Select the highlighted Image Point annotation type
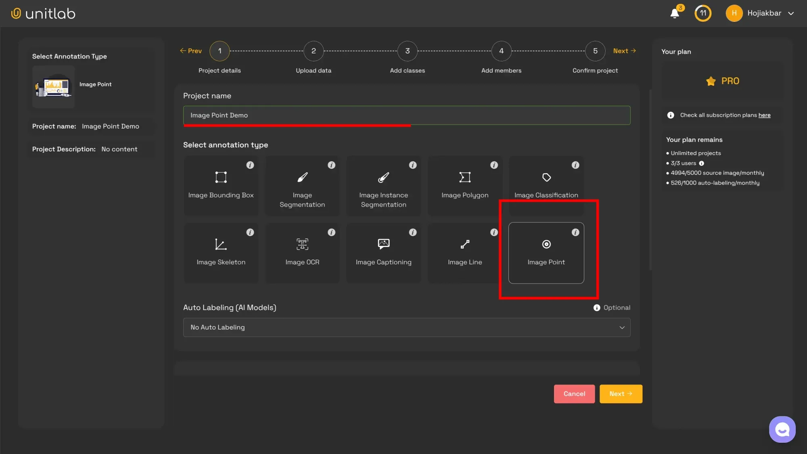This screenshot has height=454, width=807. pos(546,253)
